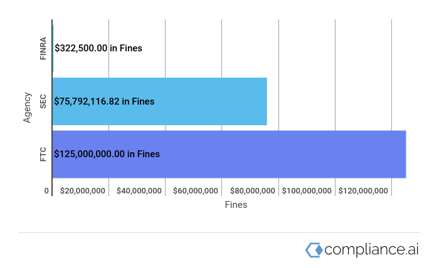Click the 0 tick on the x-axis

46,191
